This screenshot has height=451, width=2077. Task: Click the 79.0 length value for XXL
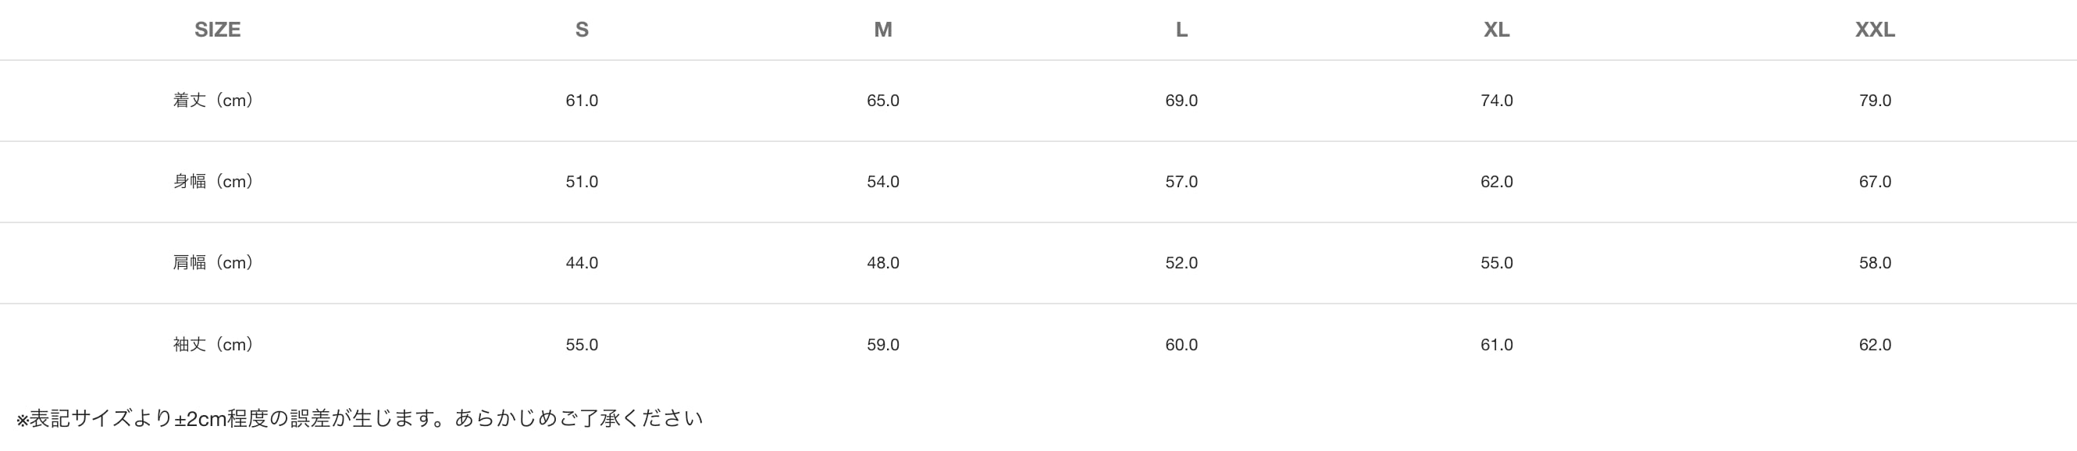pos(1875,101)
